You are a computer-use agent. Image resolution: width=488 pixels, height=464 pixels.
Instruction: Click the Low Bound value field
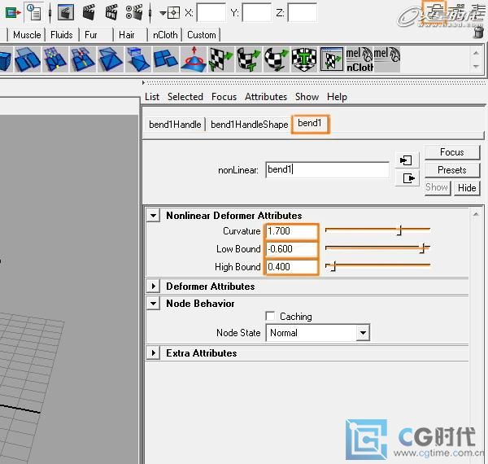[x=291, y=249]
